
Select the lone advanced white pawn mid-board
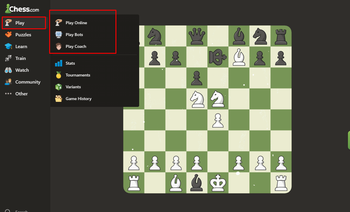click(x=218, y=120)
